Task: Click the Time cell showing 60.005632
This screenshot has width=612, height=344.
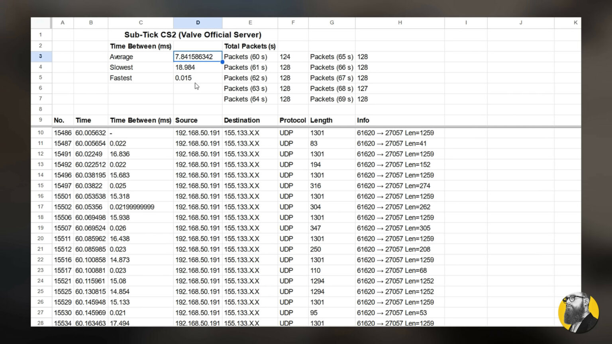Action: [x=90, y=133]
